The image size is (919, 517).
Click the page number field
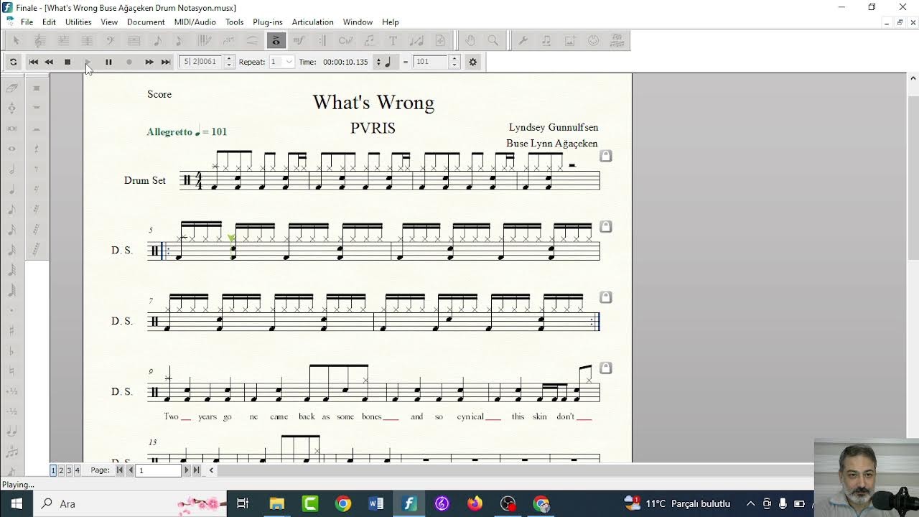[x=159, y=470]
